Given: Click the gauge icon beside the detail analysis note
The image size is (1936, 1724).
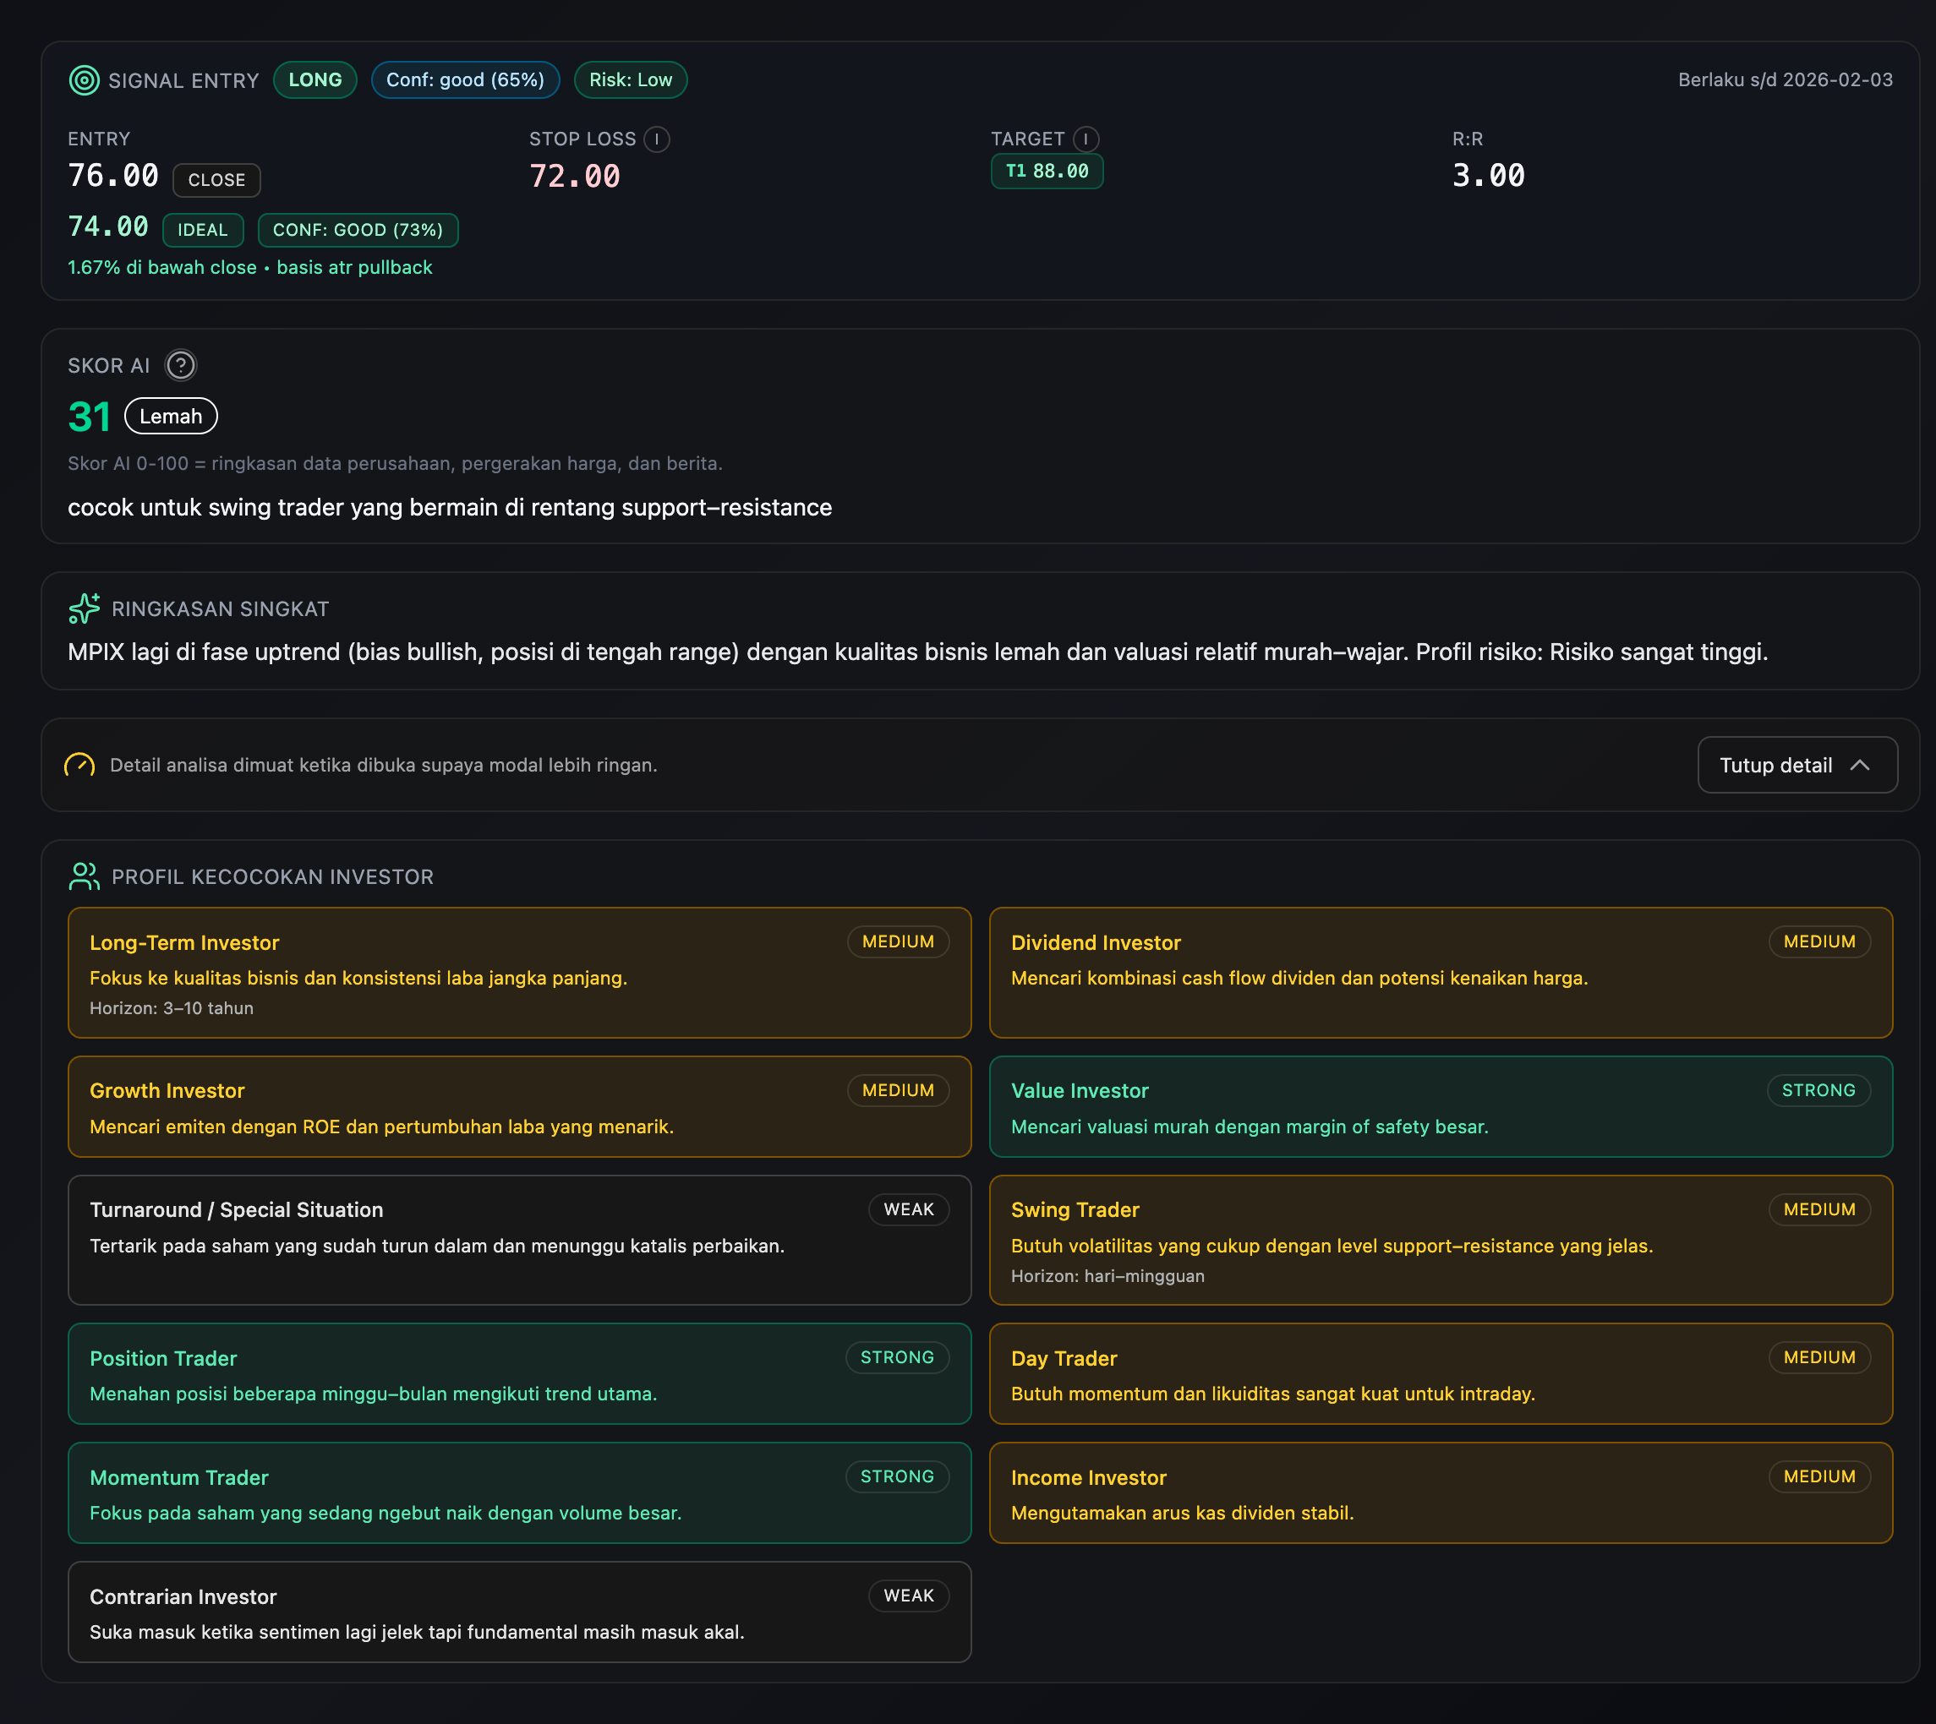Looking at the screenshot, I should coord(79,766).
